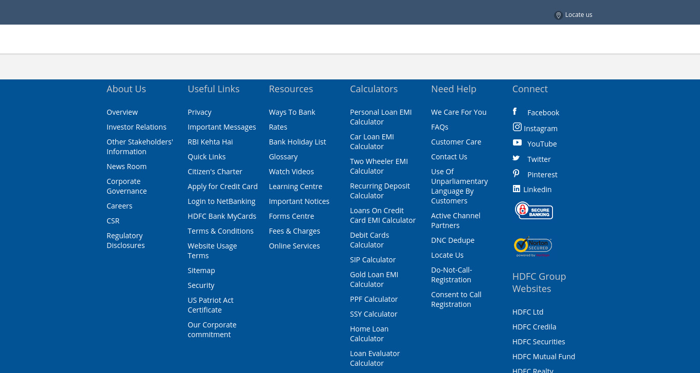
Task: Open Fees & Charges
Action: (295, 231)
